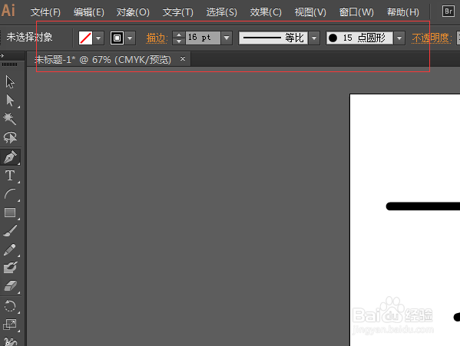Click the fill color swatch (none)
The image size is (460, 346).
pyautogui.click(x=85, y=38)
